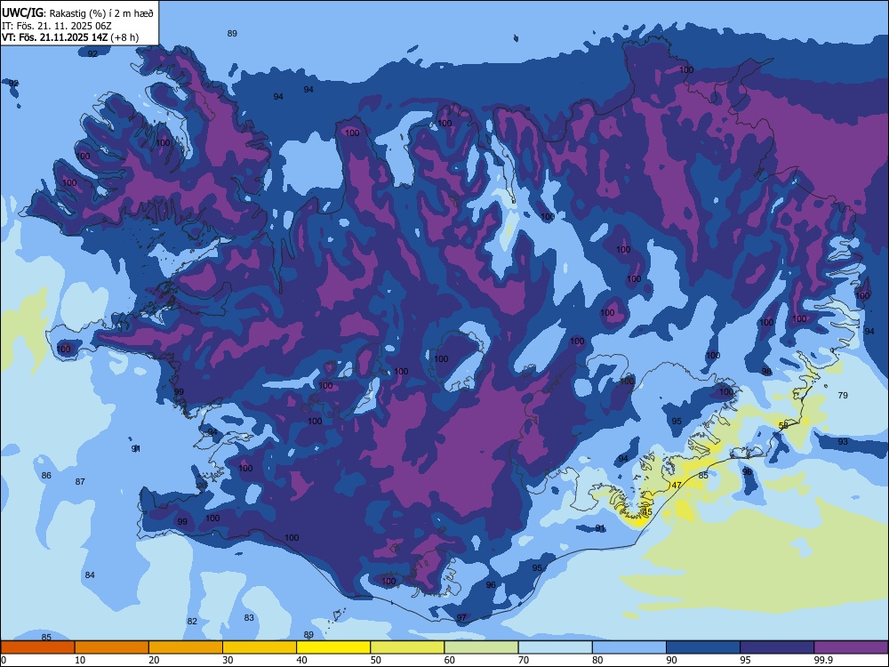Screen dimensions: 889x667
Task: Click the pale yellow 50–60 legend swatch
Action: coord(407,647)
